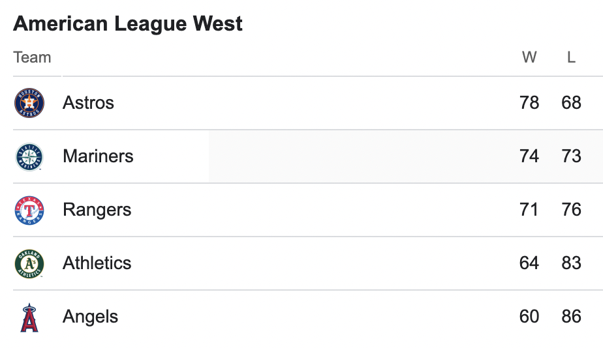Select the Athletics team name

[97, 263]
